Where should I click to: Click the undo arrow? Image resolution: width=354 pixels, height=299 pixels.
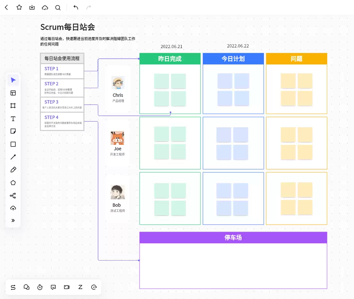[76, 7]
